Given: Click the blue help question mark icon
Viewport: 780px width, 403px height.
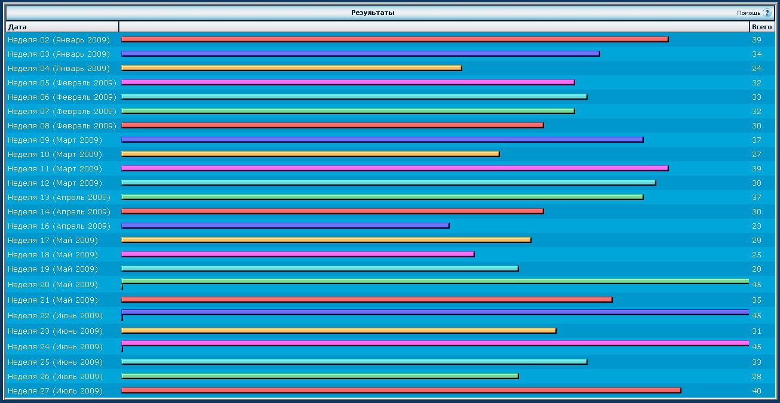Looking at the screenshot, I should tap(767, 13).
